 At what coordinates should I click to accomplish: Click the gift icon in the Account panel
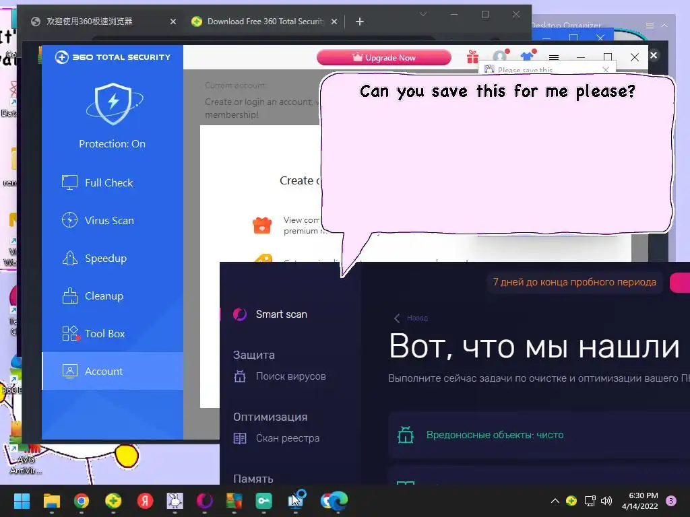pyautogui.click(x=262, y=226)
